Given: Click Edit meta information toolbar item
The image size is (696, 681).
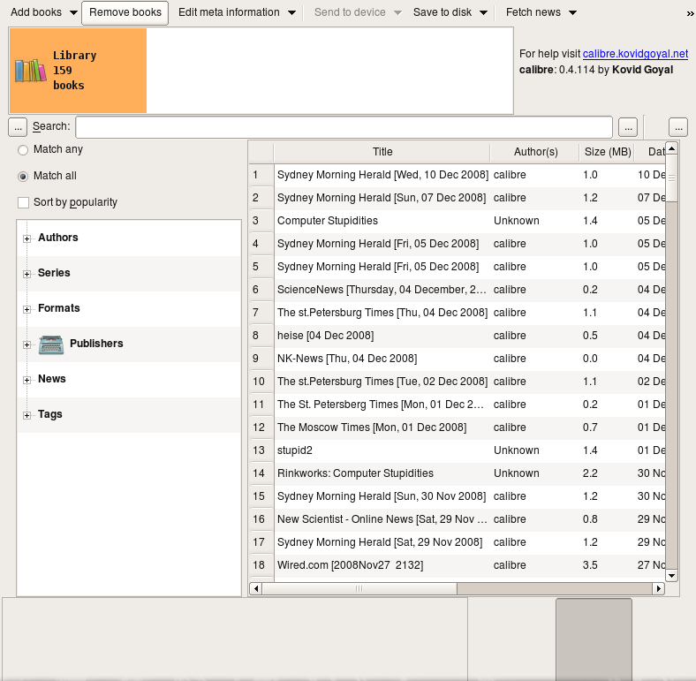Looking at the screenshot, I should click(x=229, y=12).
